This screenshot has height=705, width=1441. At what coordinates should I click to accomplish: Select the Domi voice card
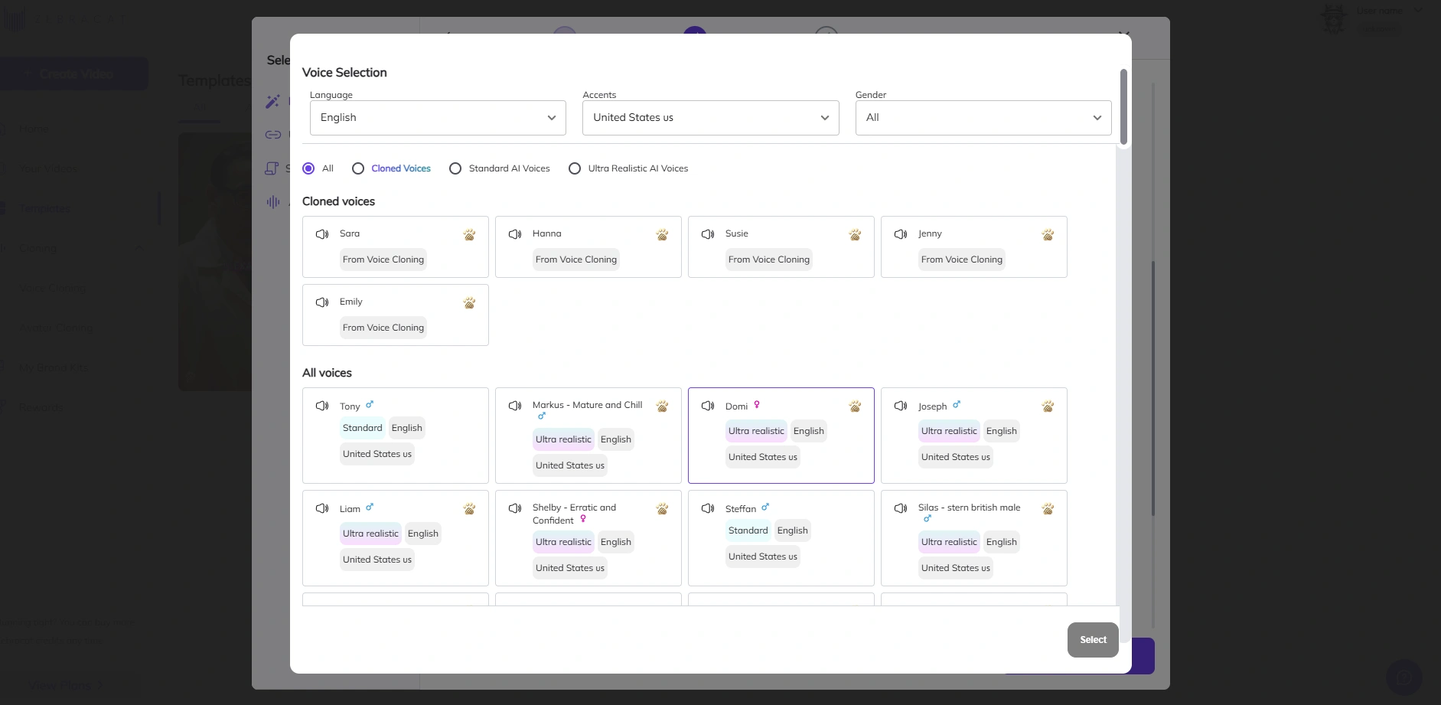781,436
